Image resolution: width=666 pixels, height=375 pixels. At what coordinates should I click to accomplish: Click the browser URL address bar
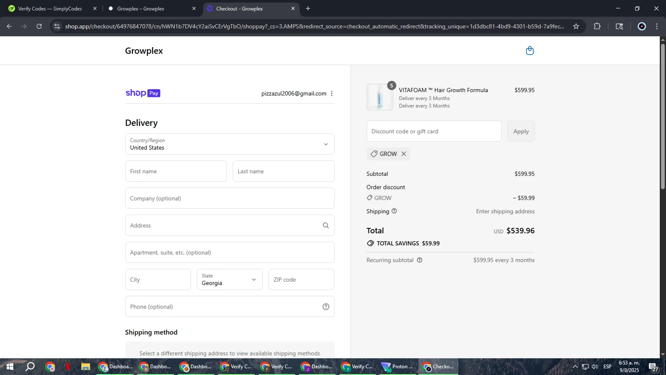pos(314,26)
